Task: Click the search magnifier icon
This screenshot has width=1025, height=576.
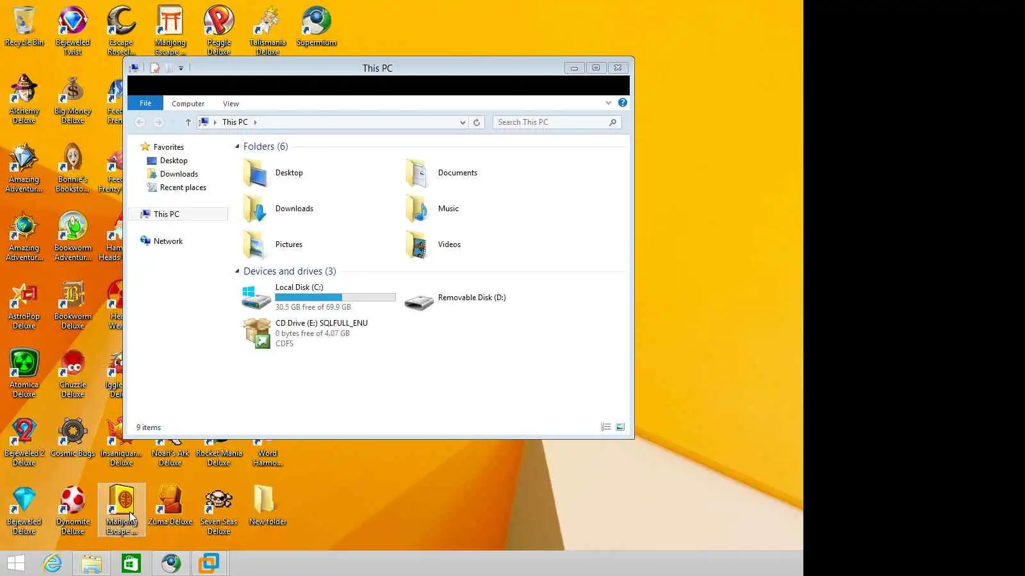Action: [613, 122]
